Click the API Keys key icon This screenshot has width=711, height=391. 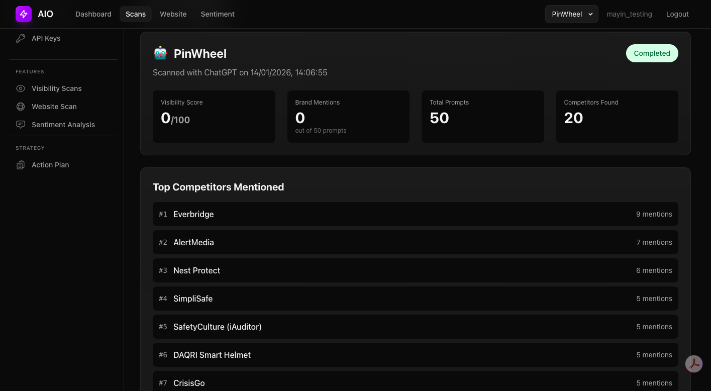[20, 38]
